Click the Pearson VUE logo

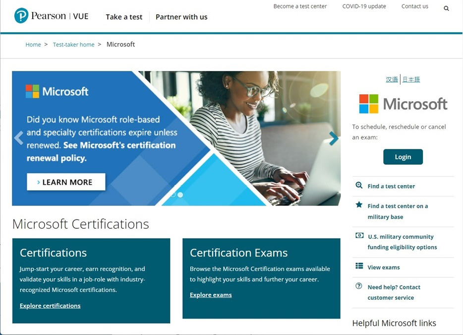point(52,15)
